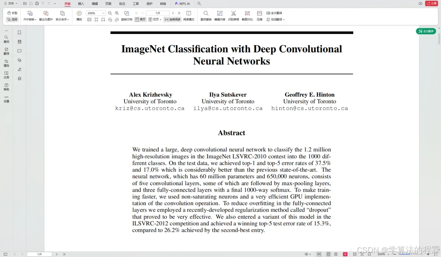Open the layers panel icon

(20, 79)
